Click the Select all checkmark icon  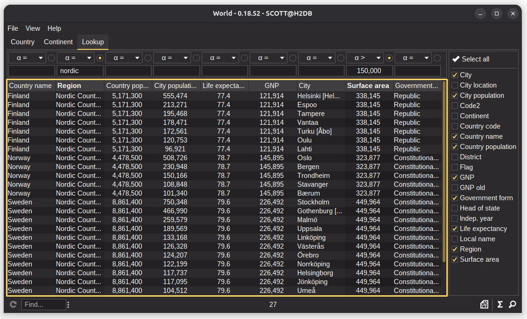pyautogui.click(x=456, y=59)
